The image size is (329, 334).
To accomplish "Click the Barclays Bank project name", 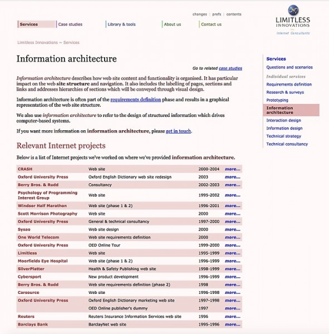I will 33,325.
